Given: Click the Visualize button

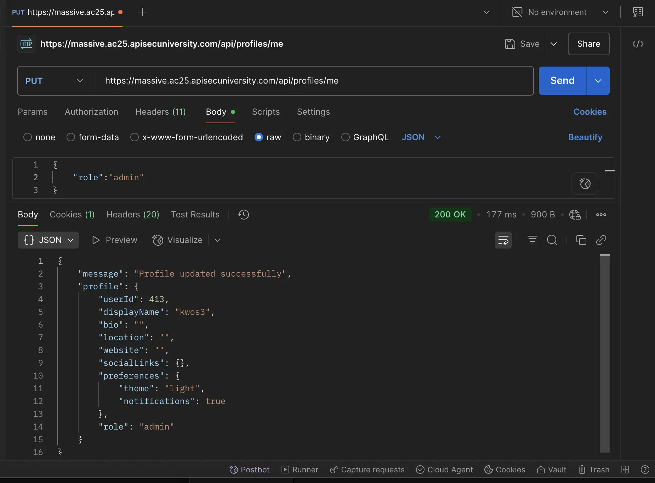Looking at the screenshot, I should click(x=177, y=240).
